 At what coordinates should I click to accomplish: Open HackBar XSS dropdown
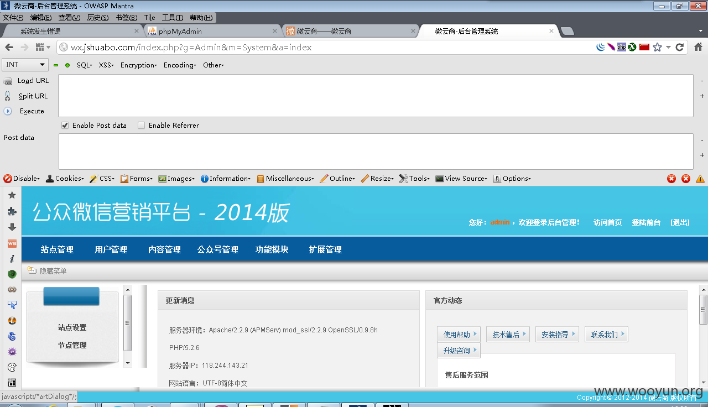106,65
